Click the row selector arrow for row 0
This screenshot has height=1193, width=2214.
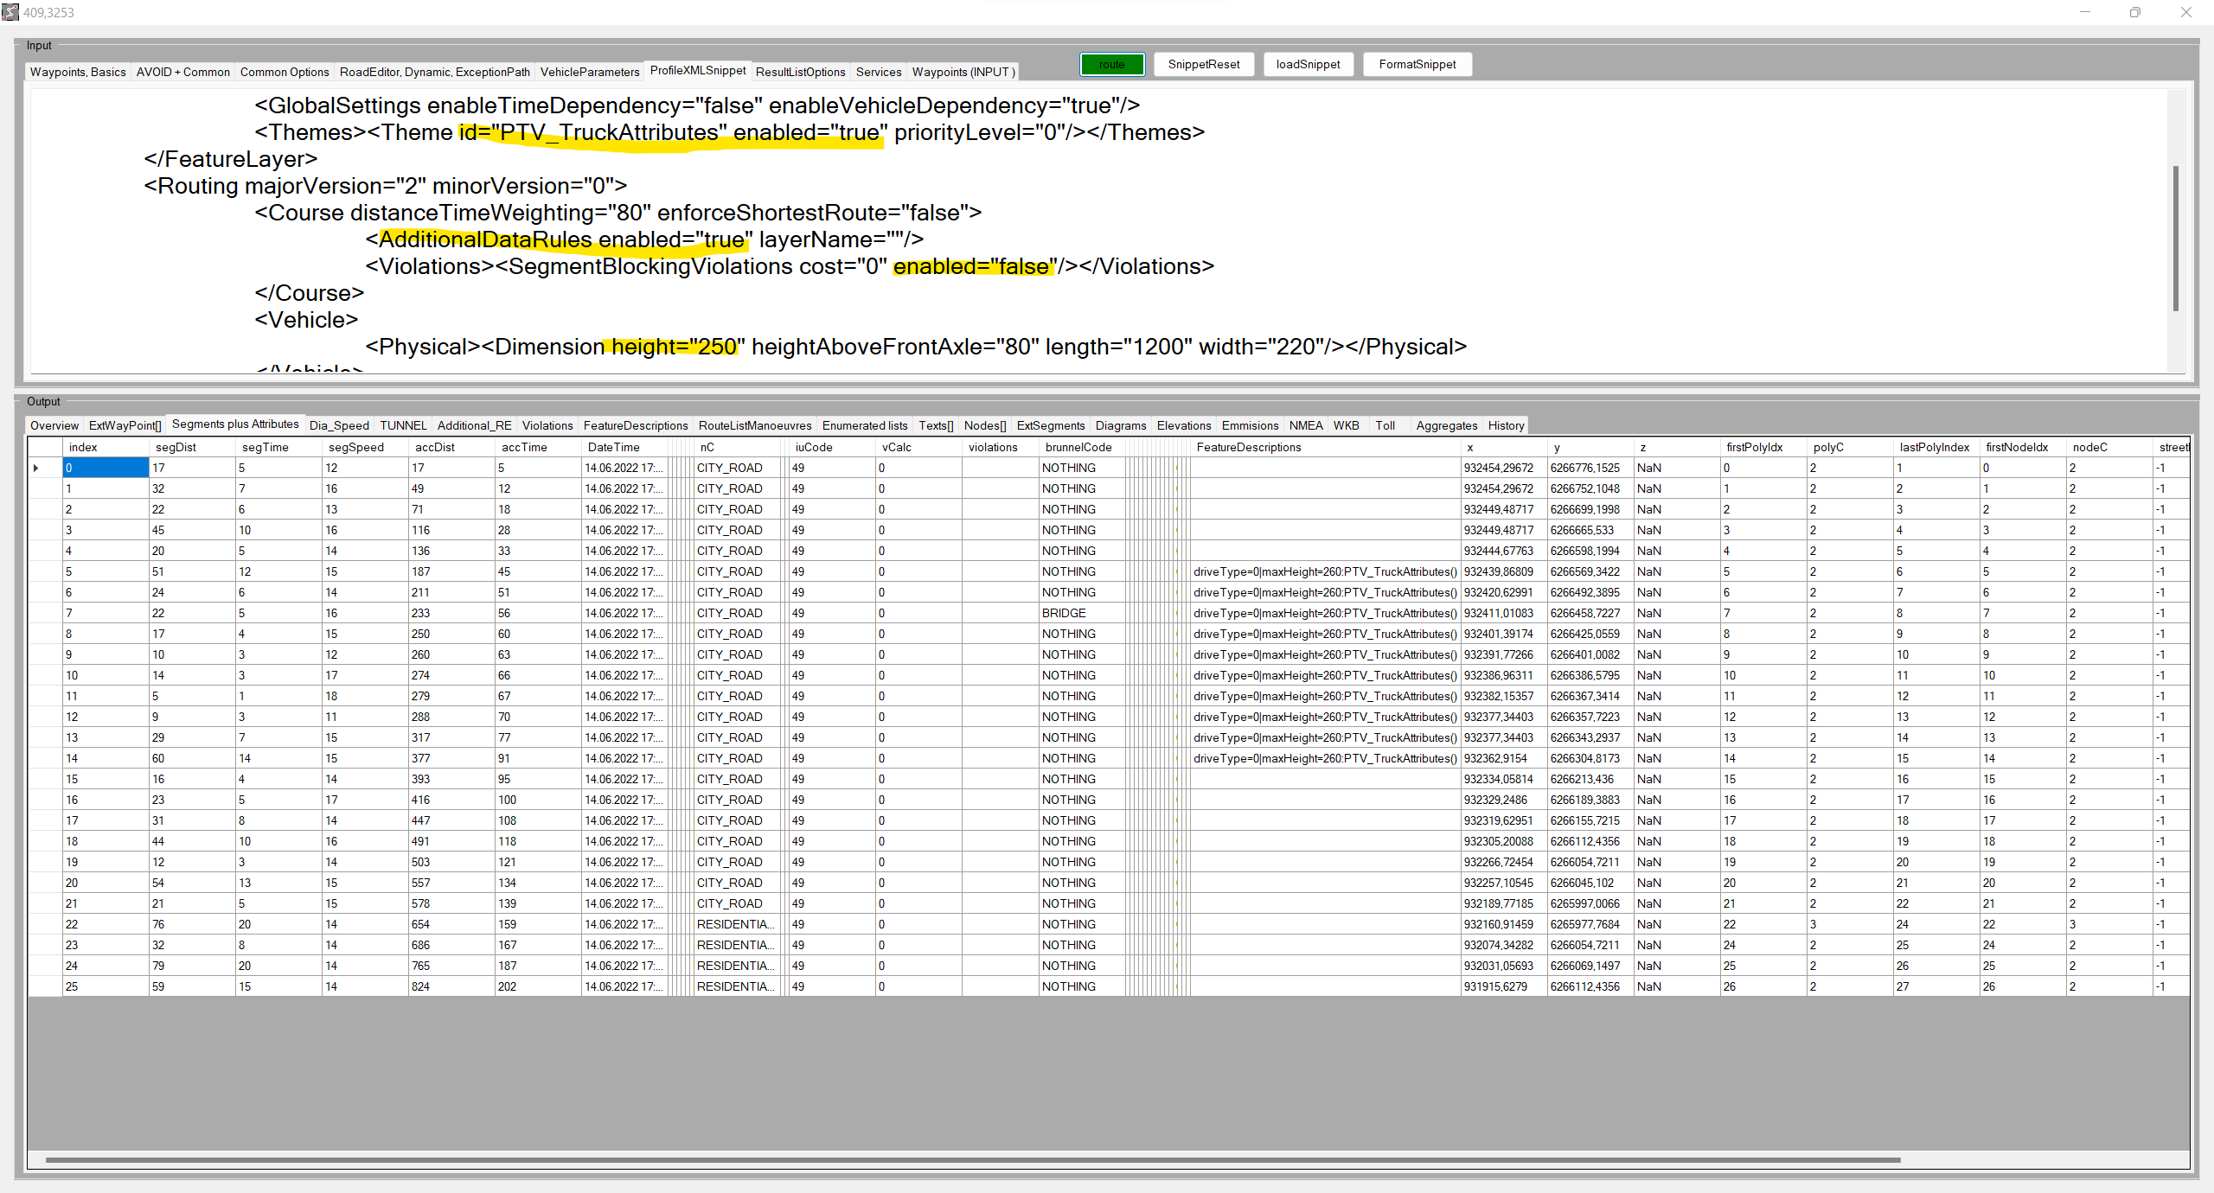tap(36, 469)
